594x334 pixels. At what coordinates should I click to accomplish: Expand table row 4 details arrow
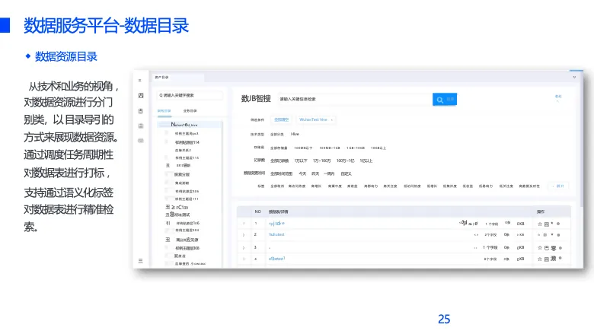click(x=244, y=259)
